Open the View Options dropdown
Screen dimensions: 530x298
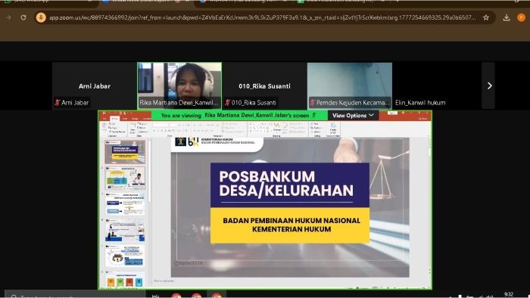(x=353, y=116)
